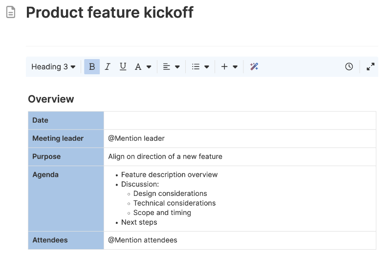This screenshot has width=391, height=256.
Task: Click the text alignment icon
Action: [x=167, y=67]
